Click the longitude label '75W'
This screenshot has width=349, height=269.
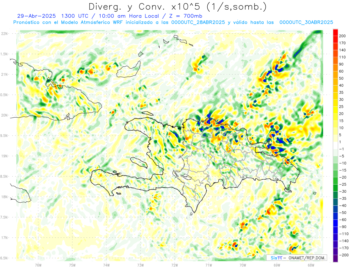72,265
